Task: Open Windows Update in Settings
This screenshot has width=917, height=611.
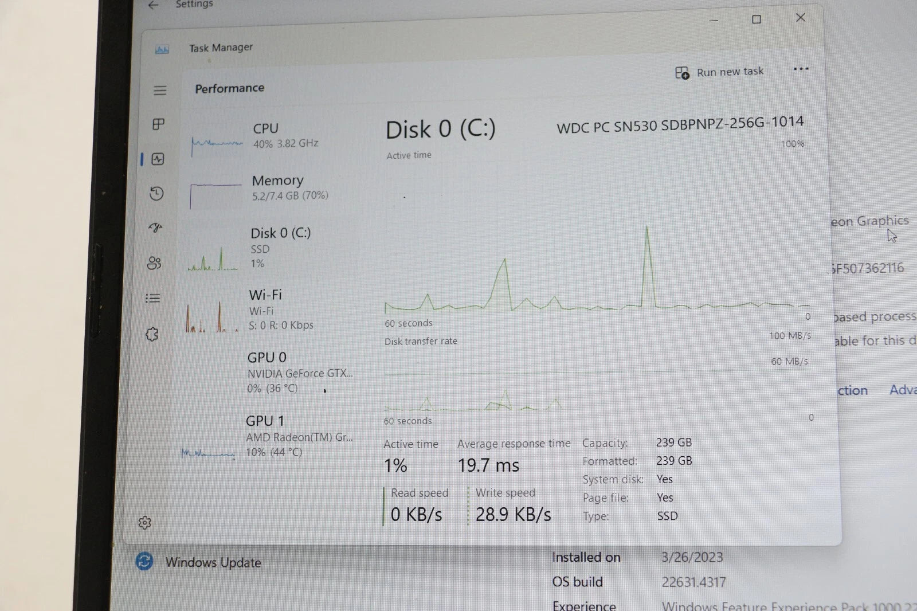Action: coord(213,562)
